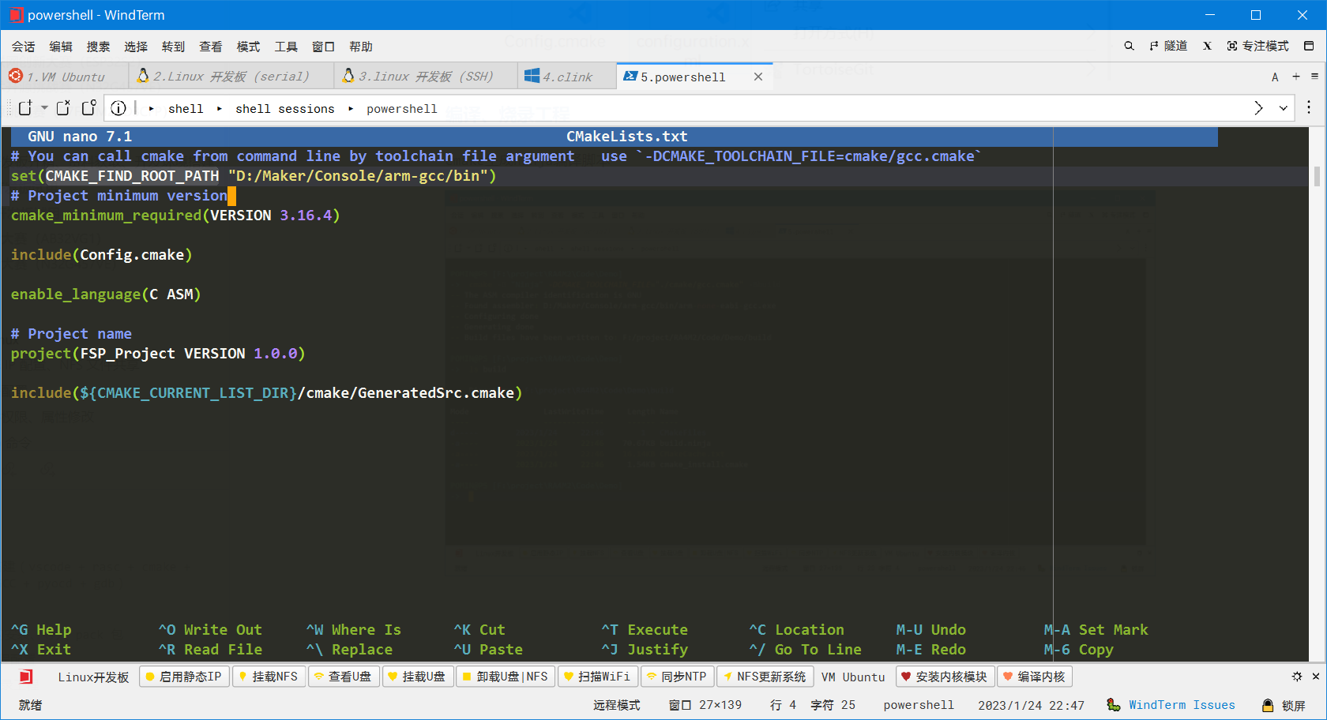This screenshot has height=720, width=1327.
Task: Click 远程模式 in the status bar
Action: [617, 705]
